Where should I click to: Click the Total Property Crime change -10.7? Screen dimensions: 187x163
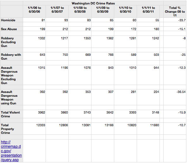182,125
